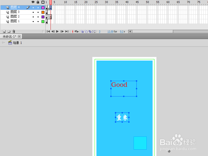The image size is (208, 156).
Task: Step back one frame
Action: click(x=53, y=31)
